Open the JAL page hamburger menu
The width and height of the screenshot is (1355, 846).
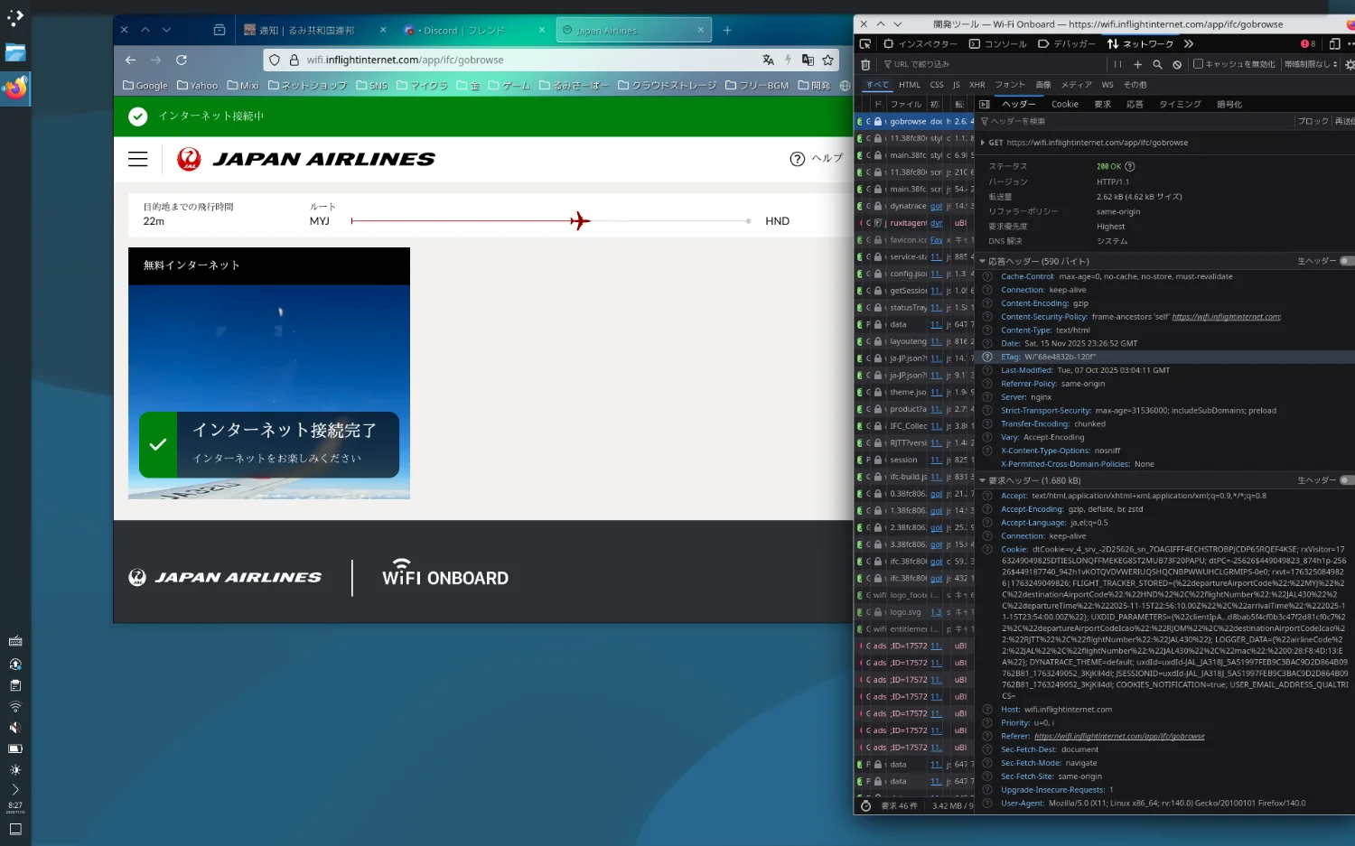[x=138, y=159]
